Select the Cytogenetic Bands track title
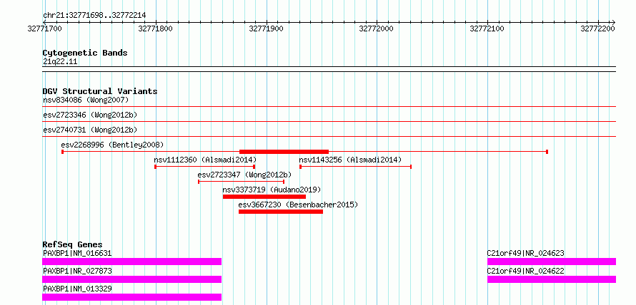This screenshot has height=305, width=636. (85, 53)
